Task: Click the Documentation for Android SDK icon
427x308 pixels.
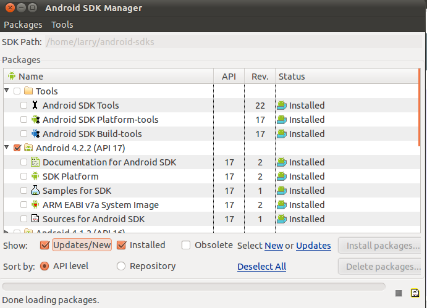Action: click(x=35, y=162)
